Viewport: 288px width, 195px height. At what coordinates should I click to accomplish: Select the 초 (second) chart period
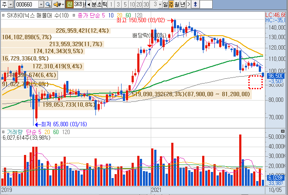point(99,4)
